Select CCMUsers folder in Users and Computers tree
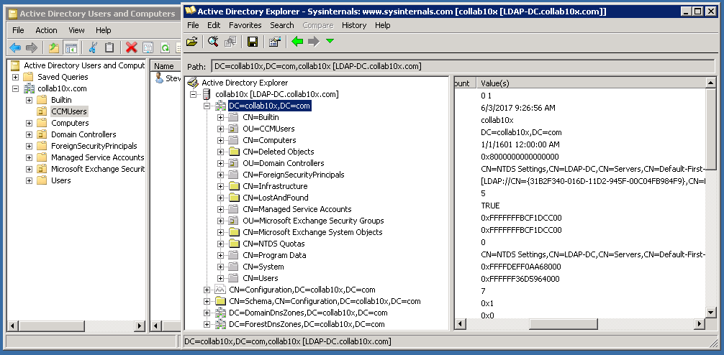This screenshot has width=724, height=355. point(69,111)
